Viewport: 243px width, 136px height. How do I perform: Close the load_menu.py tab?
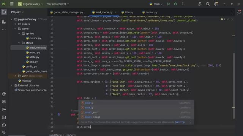pos(115,12)
